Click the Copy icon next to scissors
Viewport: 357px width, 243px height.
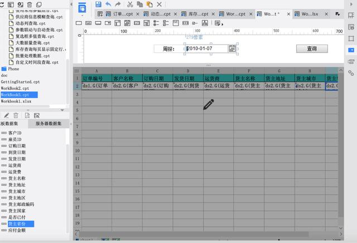[139, 4]
